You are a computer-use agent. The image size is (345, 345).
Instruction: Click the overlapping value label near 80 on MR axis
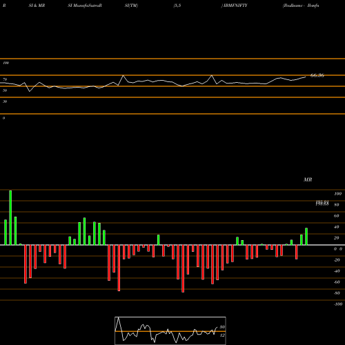coord(322,203)
